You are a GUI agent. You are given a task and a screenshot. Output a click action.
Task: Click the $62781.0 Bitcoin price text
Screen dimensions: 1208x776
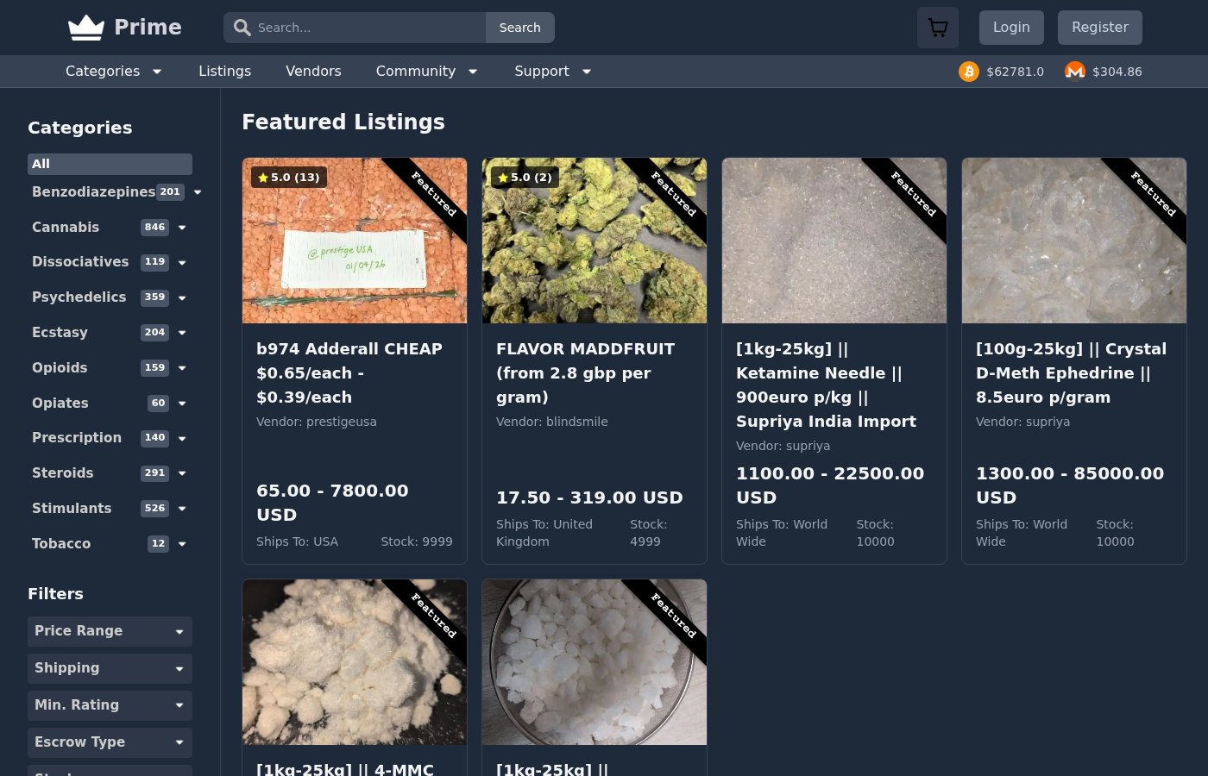pos(1016,72)
